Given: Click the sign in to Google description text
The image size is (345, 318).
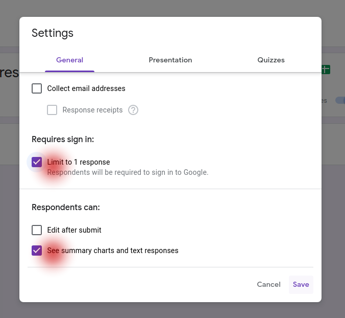Looking at the screenshot, I should (x=128, y=172).
